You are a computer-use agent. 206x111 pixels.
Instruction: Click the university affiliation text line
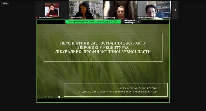118,92
